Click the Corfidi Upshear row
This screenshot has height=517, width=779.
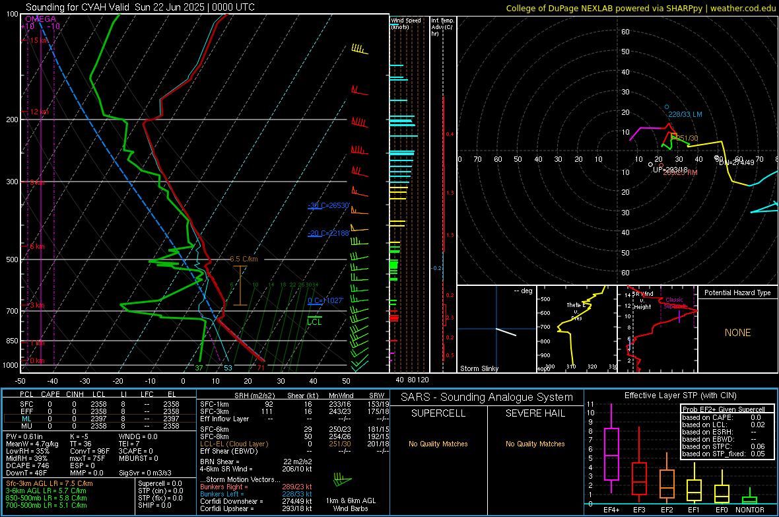256,508
